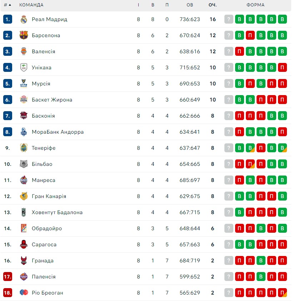293x301 pixels.
Task: Sort by the ОЧ. points column
Action: click(x=213, y=5)
